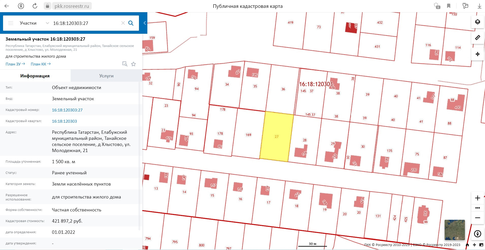Select the ruler measurement tool
The image size is (485, 250).
tap(478, 38)
